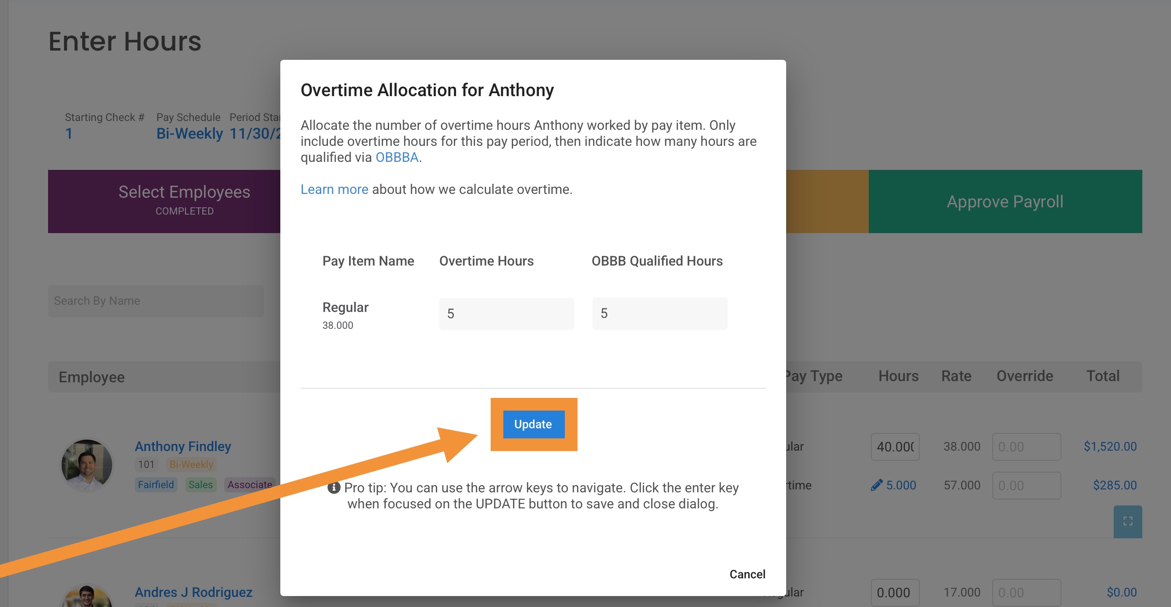
Task: Go to the Approve Payroll step
Action: coord(1004,201)
